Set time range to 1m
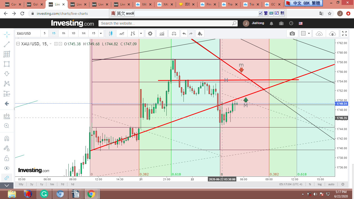This screenshot has height=199, width=354. [52, 184]
